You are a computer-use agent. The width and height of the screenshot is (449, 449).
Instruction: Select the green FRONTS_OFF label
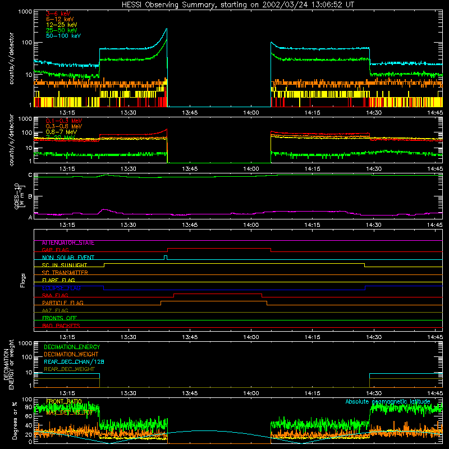tap(59, 318)
